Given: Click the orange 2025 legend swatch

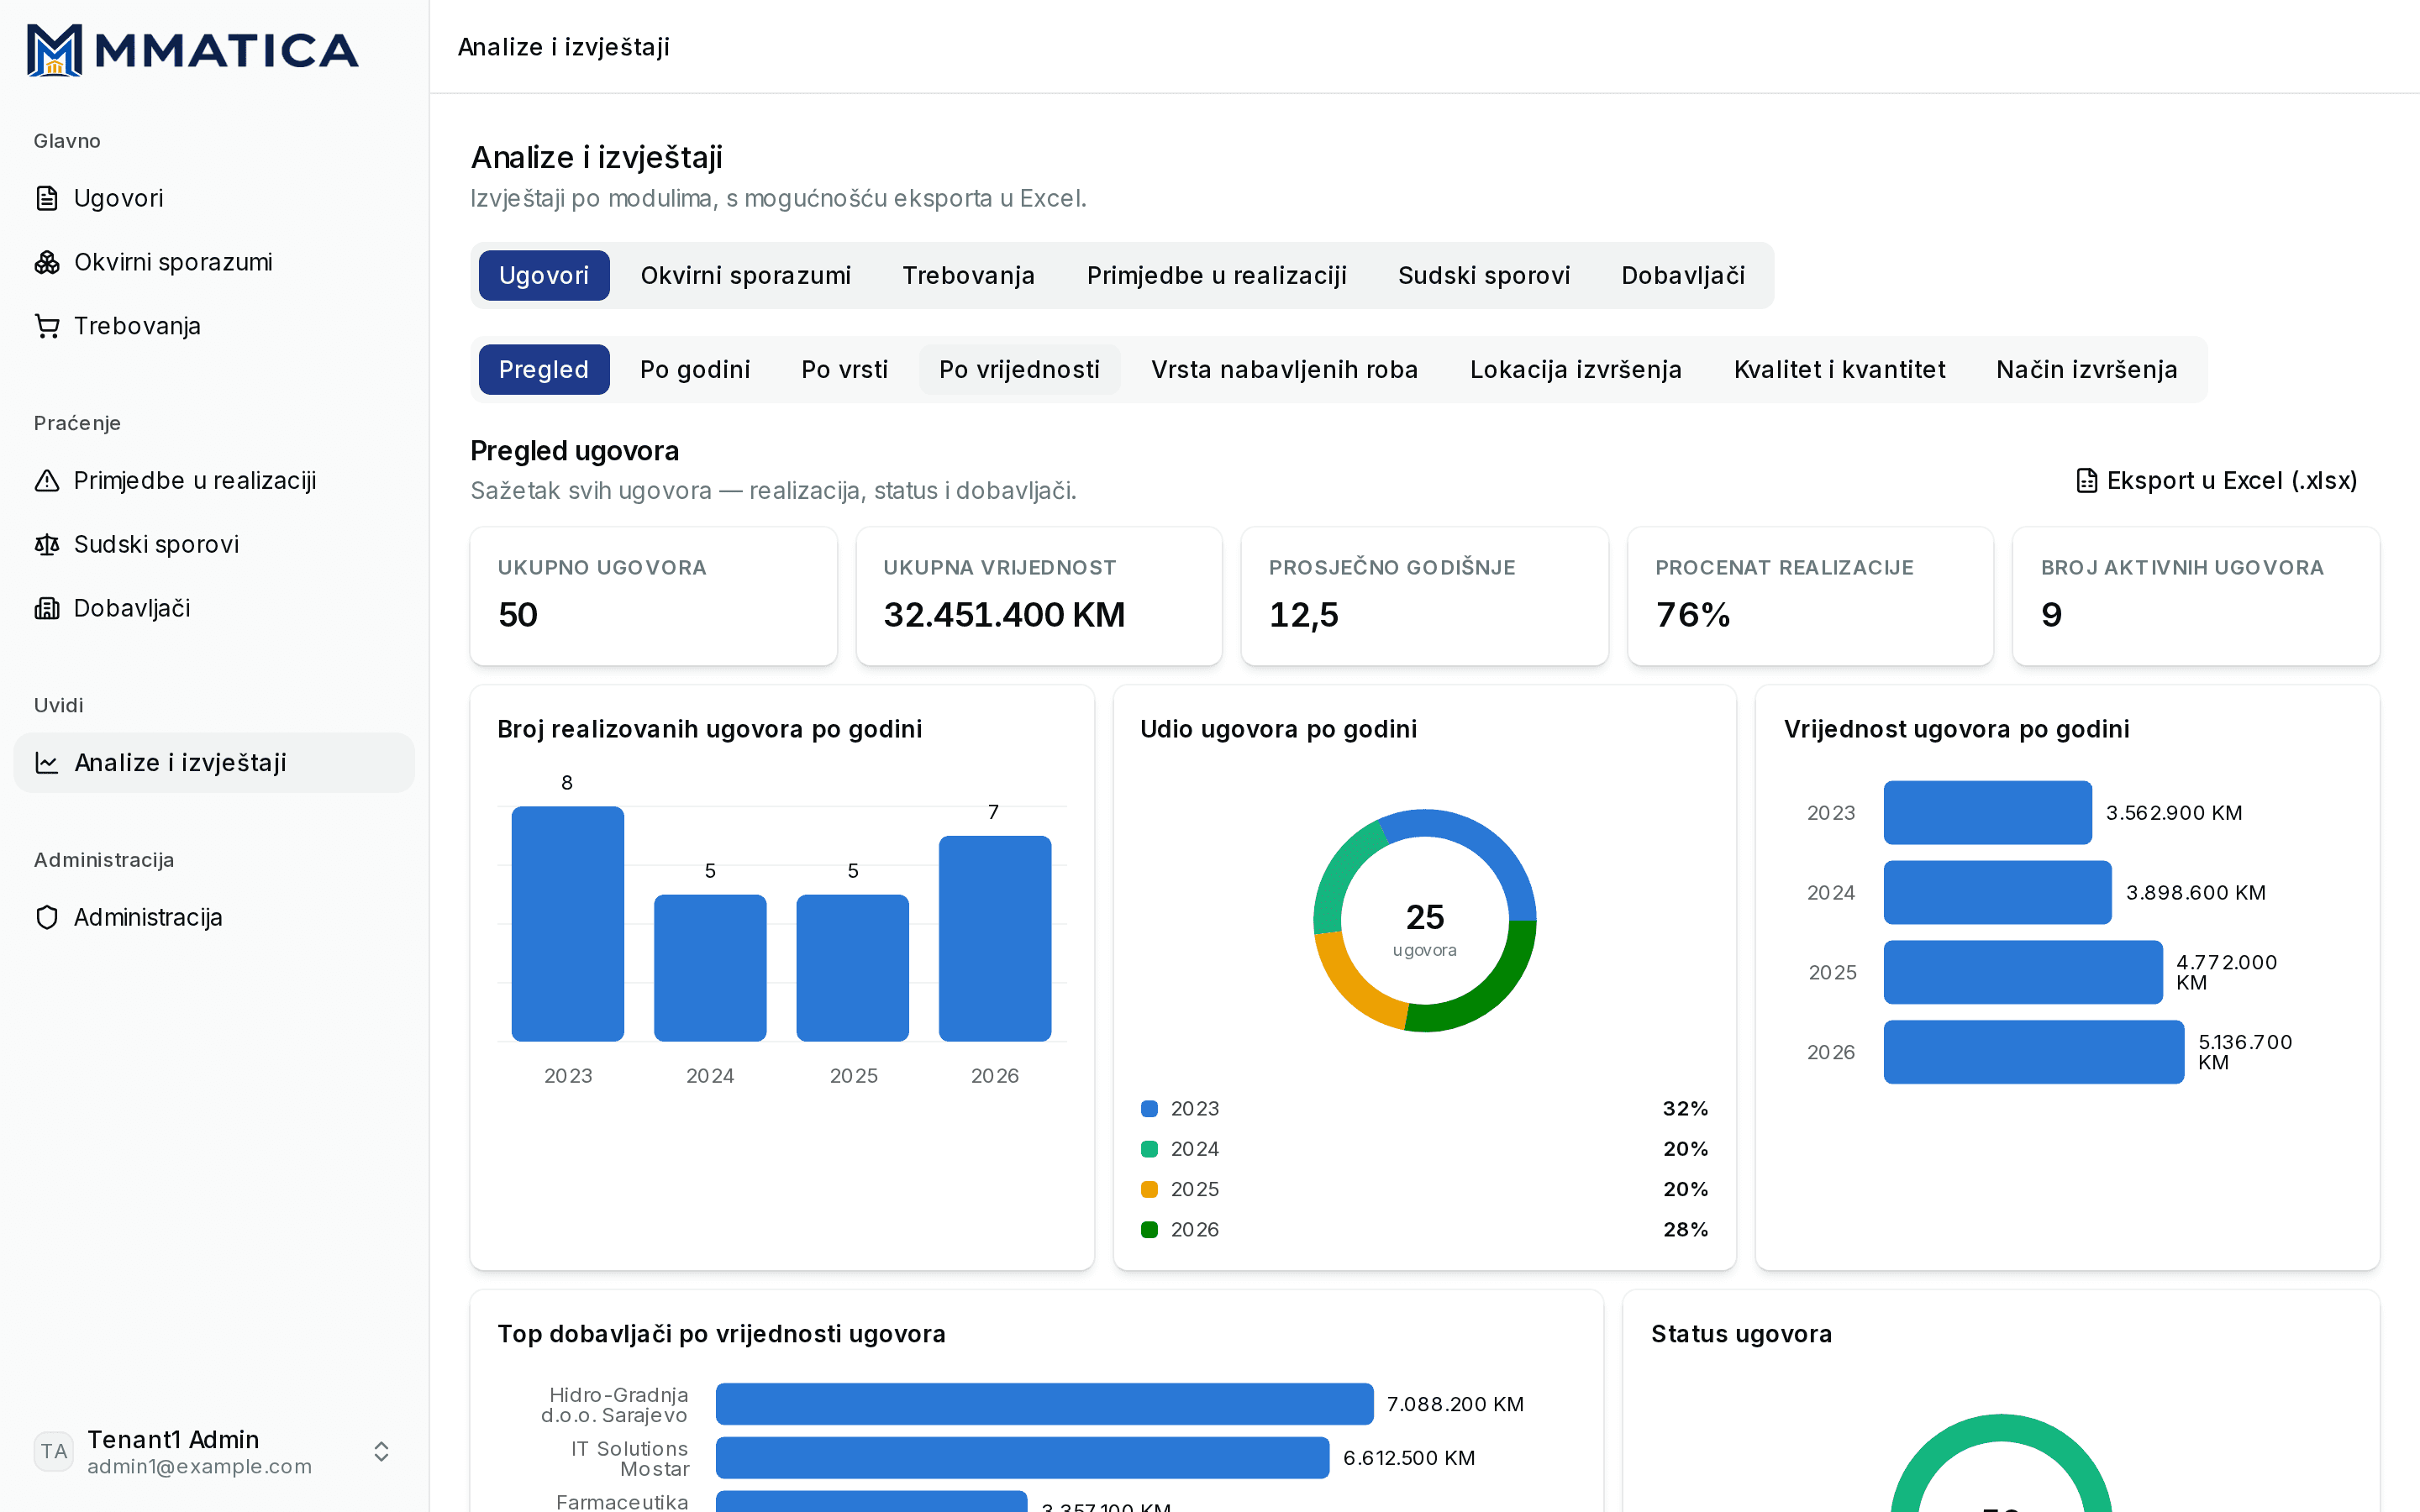Looking at the screenshot, I should pos(1149,1189).
